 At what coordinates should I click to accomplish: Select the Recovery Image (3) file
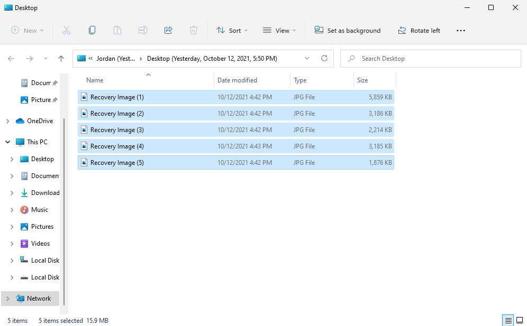click(117, 130)
